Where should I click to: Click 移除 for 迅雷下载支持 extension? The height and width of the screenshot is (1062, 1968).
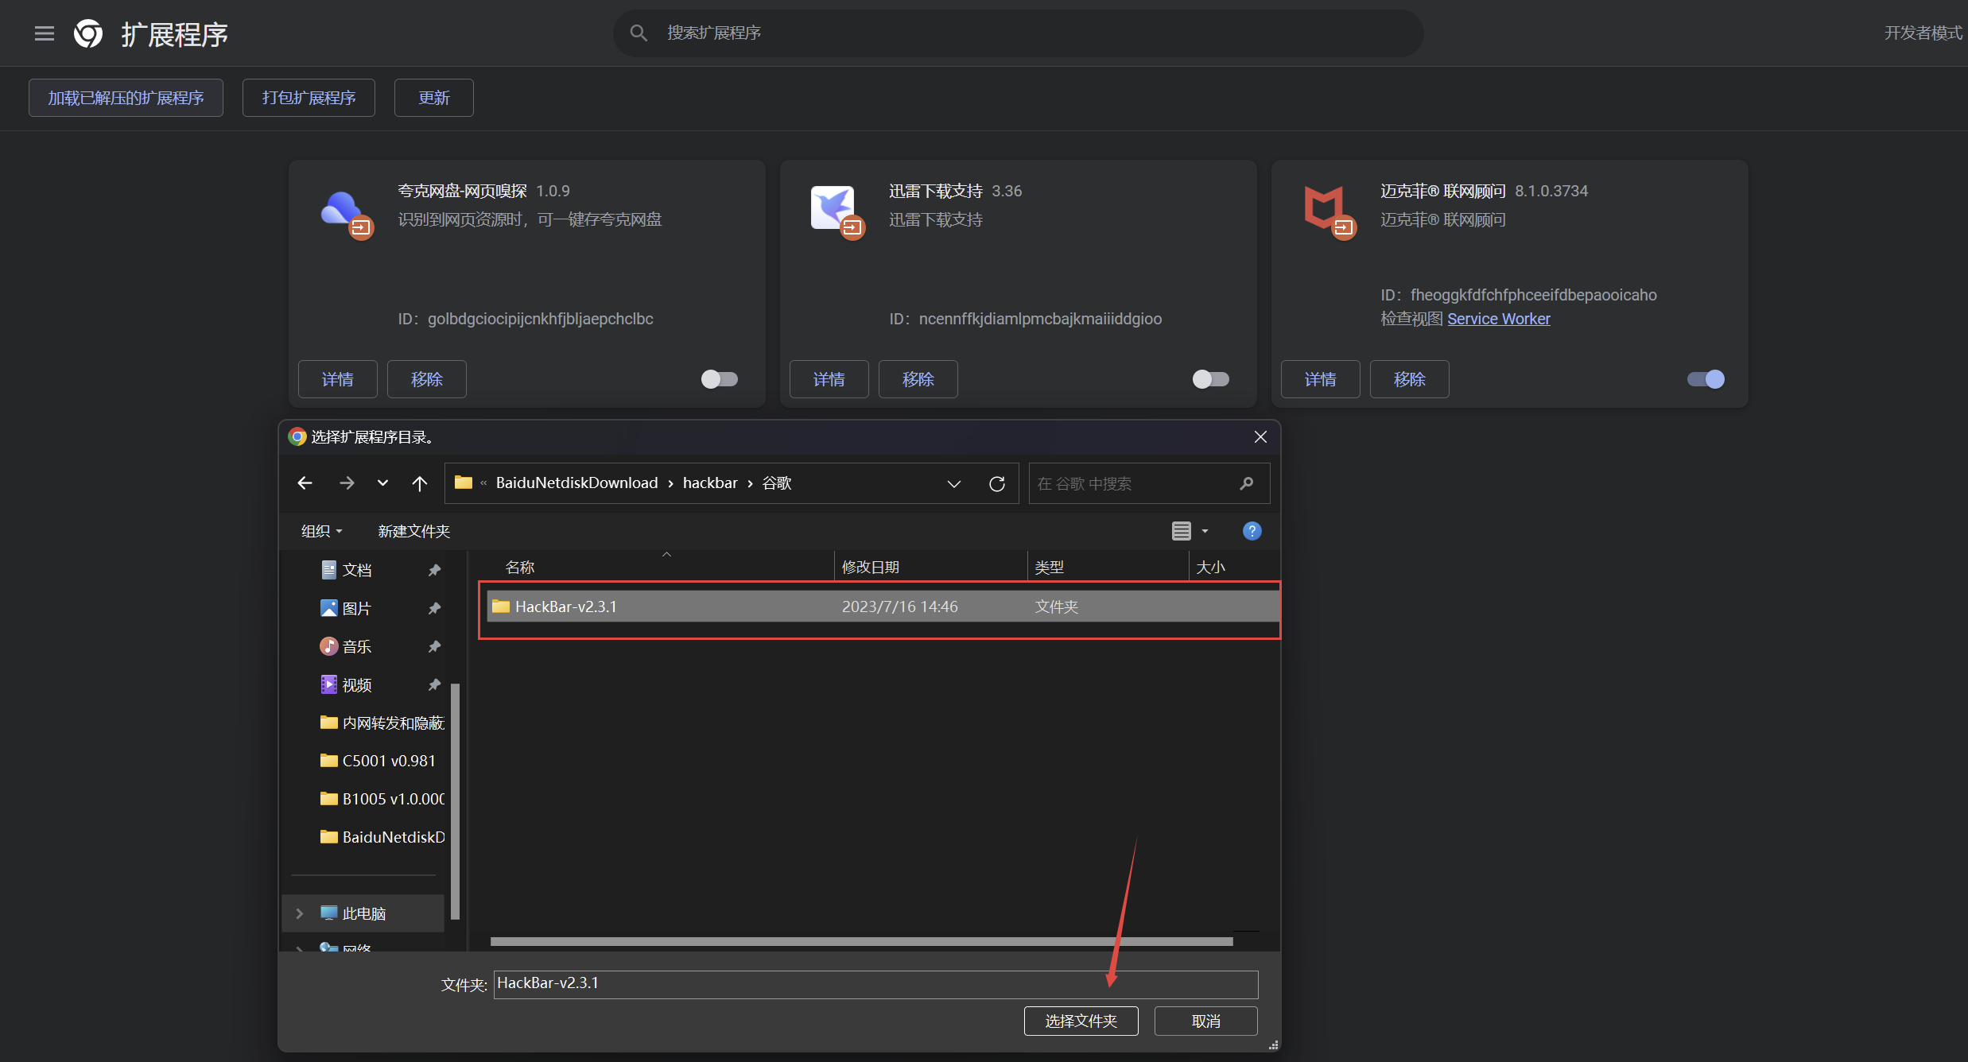click(x=918, y=379)
